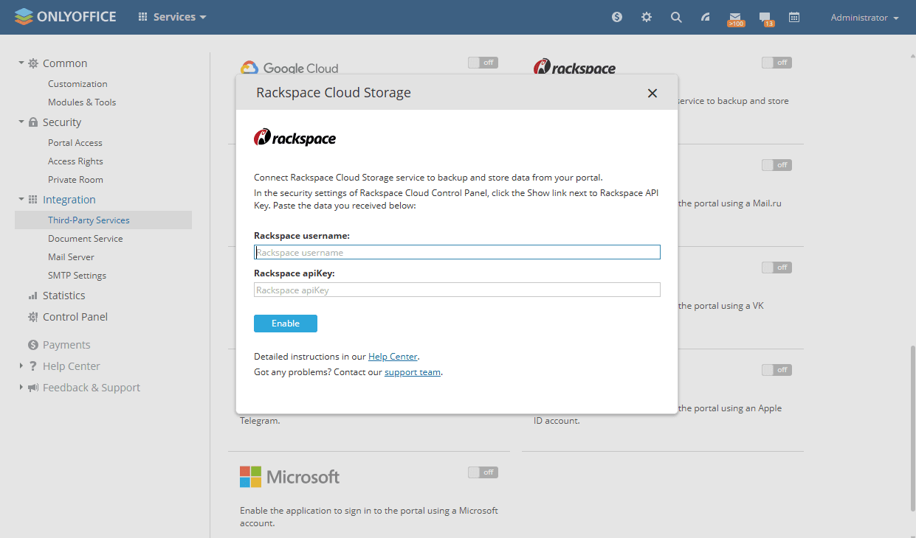Click the Control Panel gear icon

pyautogui.click(x=33, y=317)
